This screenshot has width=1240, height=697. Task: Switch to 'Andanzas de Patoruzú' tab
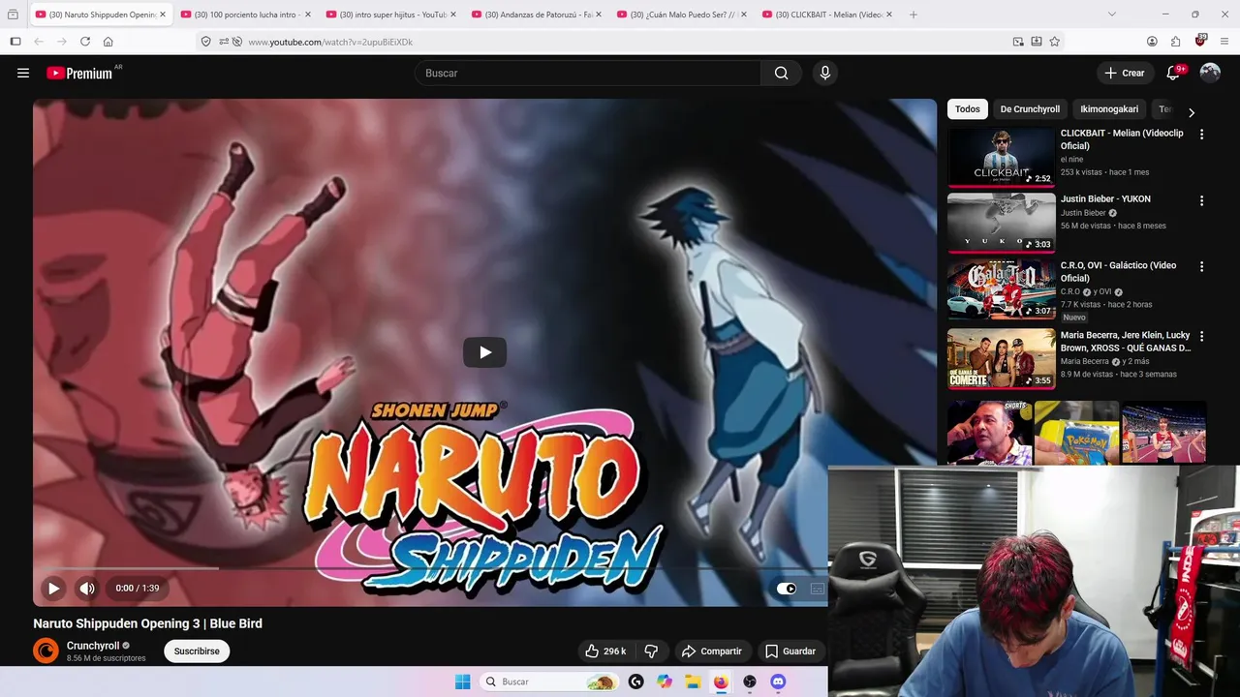click(537, 15)
